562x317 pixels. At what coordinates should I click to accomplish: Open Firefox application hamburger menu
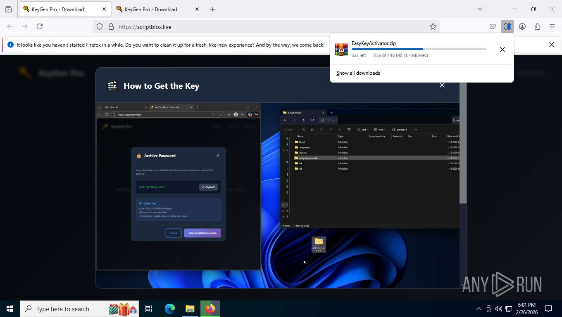point(552,26)
